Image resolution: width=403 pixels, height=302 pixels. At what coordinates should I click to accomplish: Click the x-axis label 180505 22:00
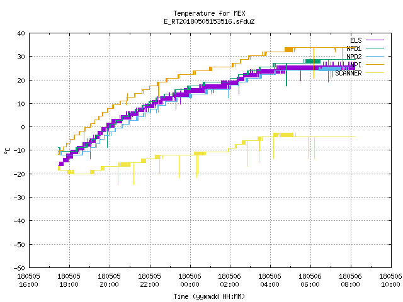coord(149,281)
